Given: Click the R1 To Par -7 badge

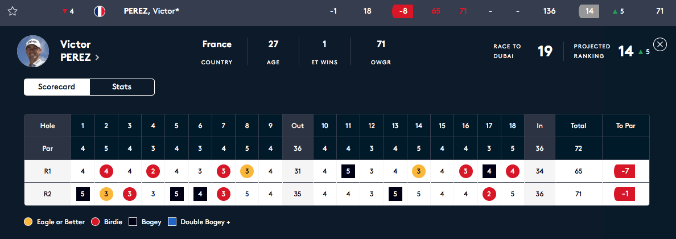Looking at the screenshot, I should pos(625,171).
